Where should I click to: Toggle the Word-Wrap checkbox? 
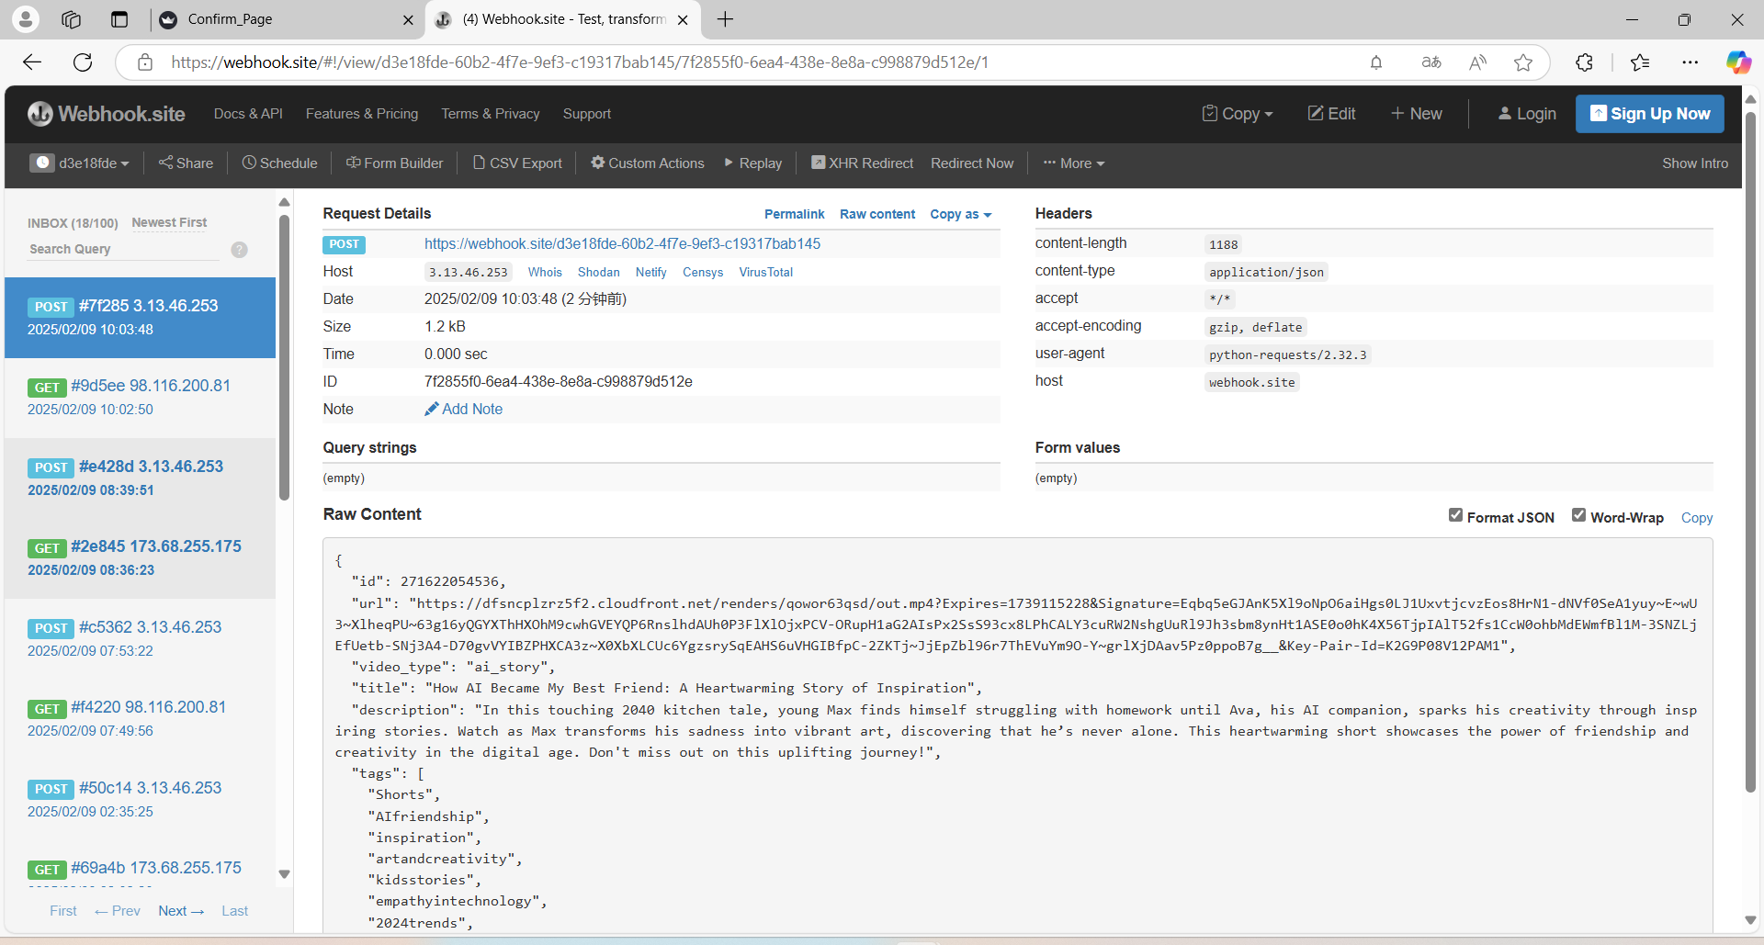tap(1578, 515)
